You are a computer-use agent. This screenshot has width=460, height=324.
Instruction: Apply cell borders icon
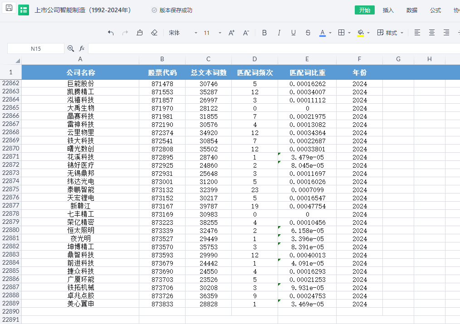click(x=341, y=33)
